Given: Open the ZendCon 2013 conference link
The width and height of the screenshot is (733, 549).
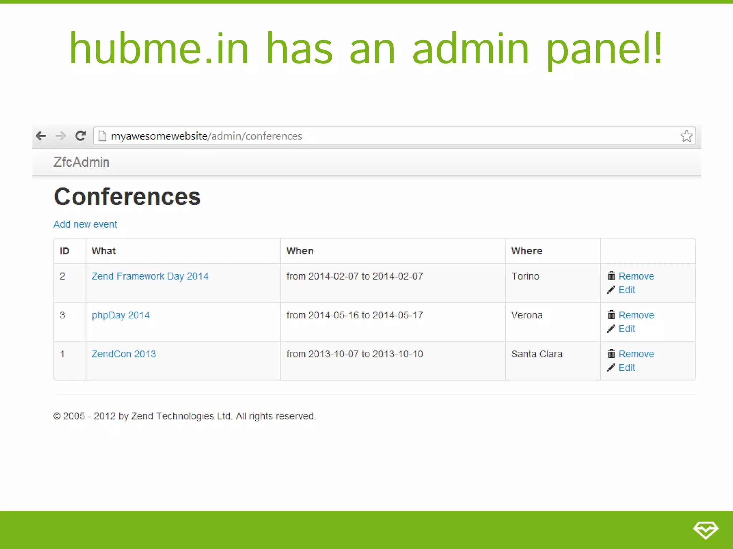Looking at the screenshot, I should click(124, 354).
